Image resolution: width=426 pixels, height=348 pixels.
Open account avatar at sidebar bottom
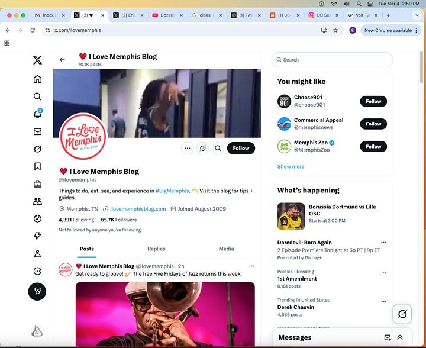click(x=37, y=331)
